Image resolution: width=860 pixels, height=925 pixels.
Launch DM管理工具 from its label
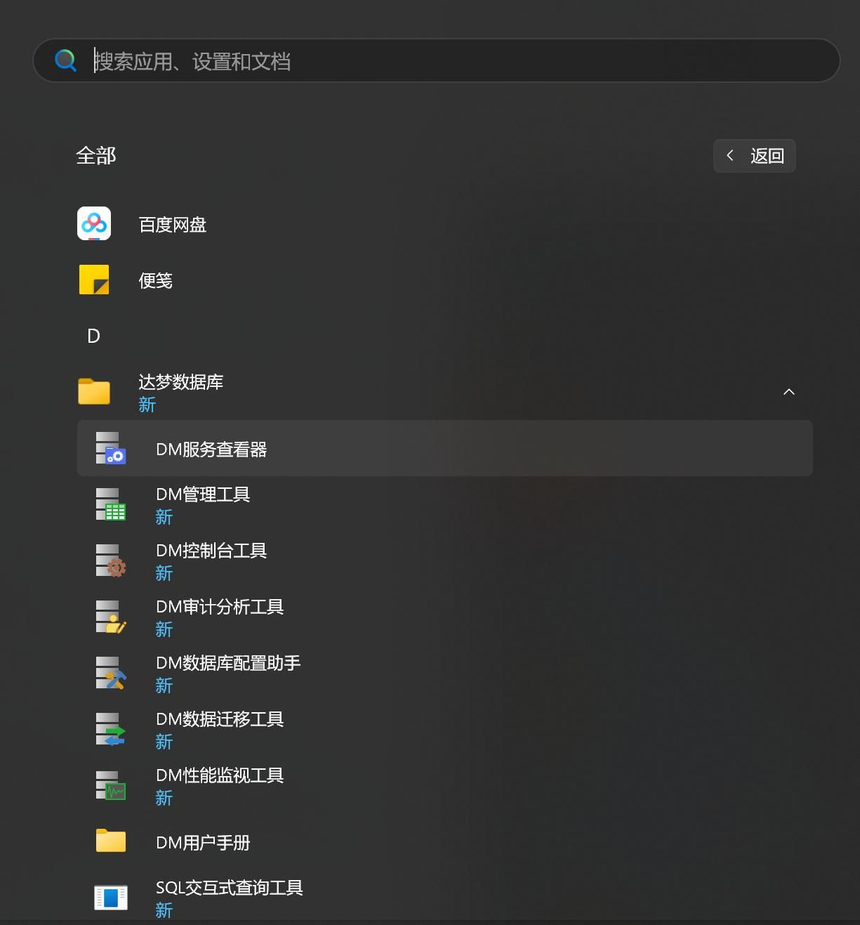click(x=203, y=494)
